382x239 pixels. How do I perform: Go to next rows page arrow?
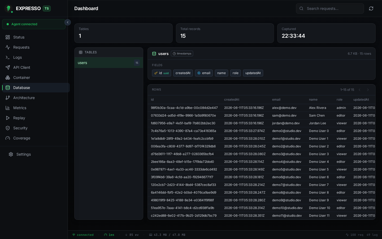click(368, 90)
